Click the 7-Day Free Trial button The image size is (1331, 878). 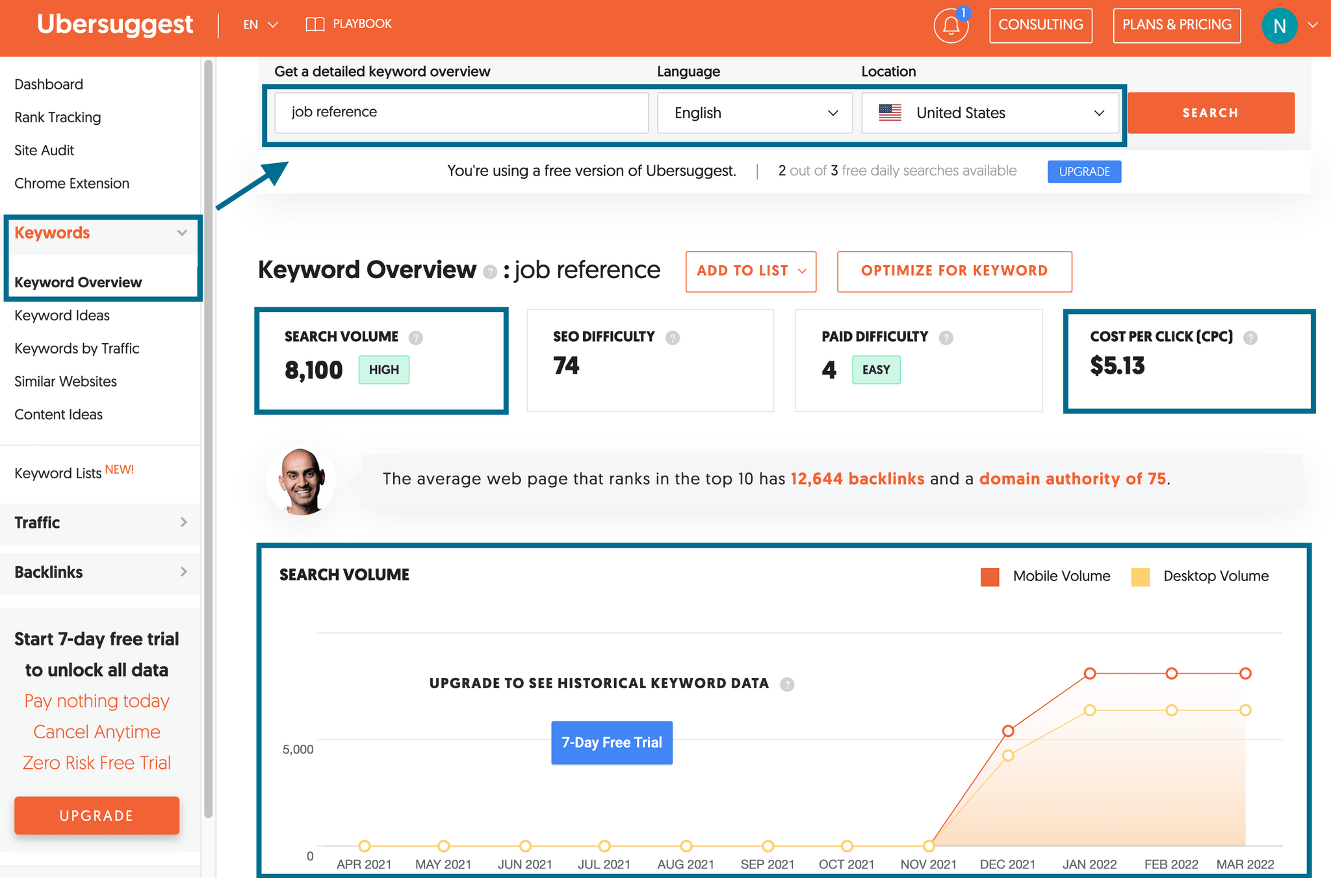(611, 741)
